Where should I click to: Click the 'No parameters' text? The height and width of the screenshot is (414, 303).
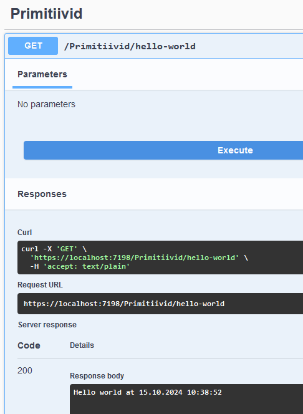(x=47, y=104)
